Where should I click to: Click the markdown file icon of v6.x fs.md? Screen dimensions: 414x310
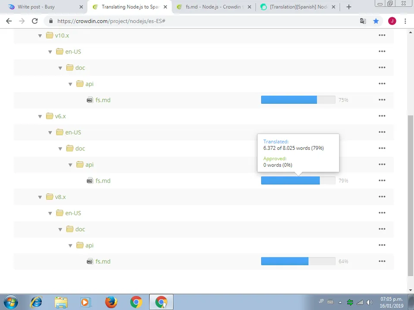[x=90, y=180]
